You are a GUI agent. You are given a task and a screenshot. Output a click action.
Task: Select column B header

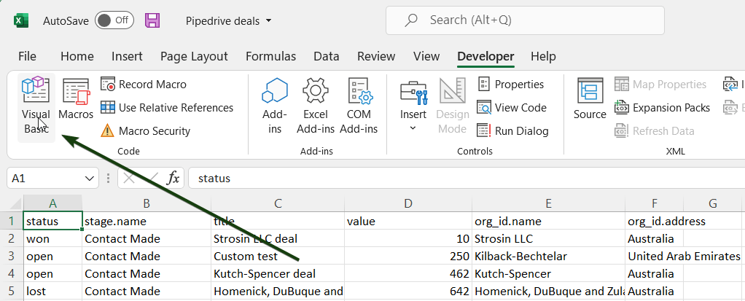pyautogui.click(x=147, y=203)
